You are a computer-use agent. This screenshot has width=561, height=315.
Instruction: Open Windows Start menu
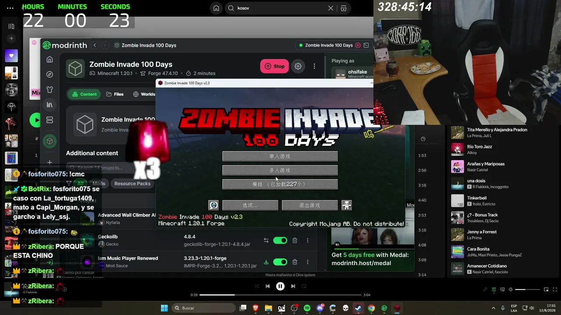164,308
